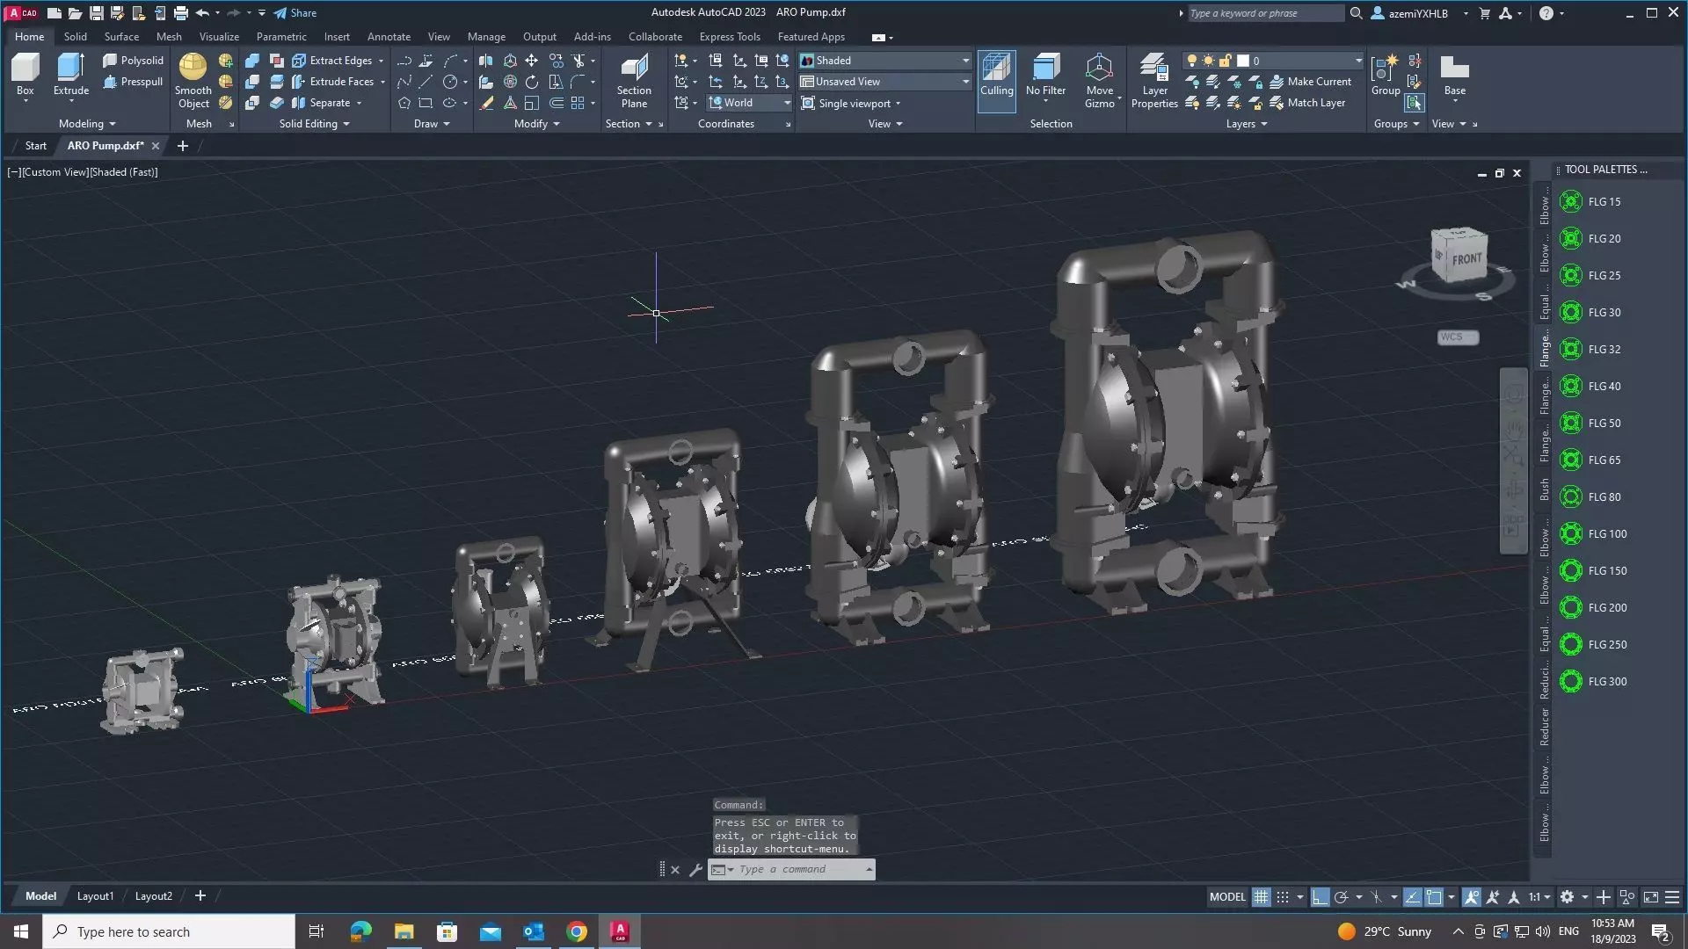Open the annotation scale 1:1 dropdown
This screenshot has width=1688, height=949.
point(1539,897)
